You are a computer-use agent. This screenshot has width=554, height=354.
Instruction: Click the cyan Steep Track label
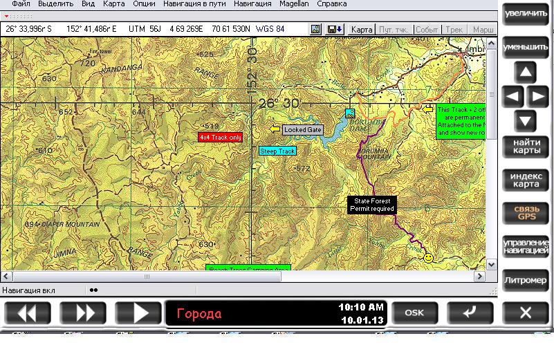pos(277,151)
